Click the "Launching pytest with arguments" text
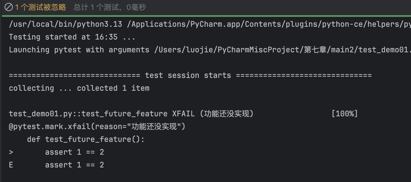 (79, 50)
